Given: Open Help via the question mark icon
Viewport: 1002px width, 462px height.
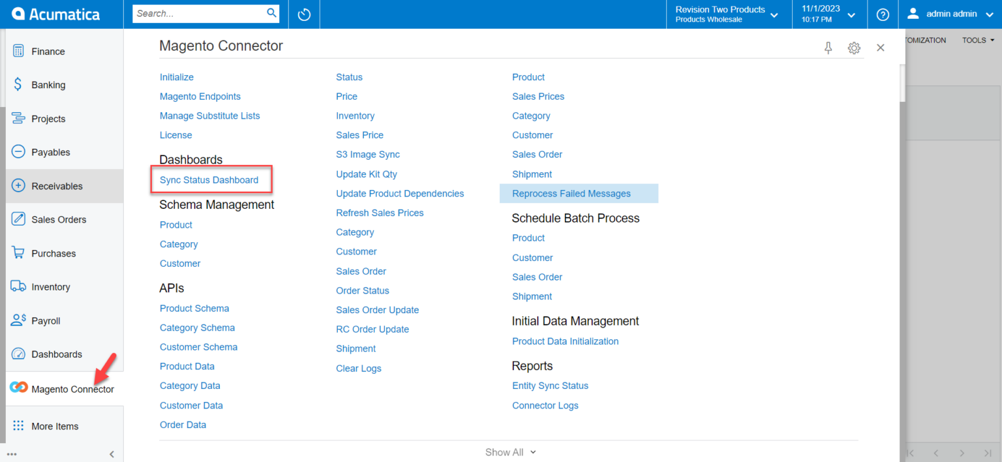Looking at the screenshot, I should coord(883,14).
